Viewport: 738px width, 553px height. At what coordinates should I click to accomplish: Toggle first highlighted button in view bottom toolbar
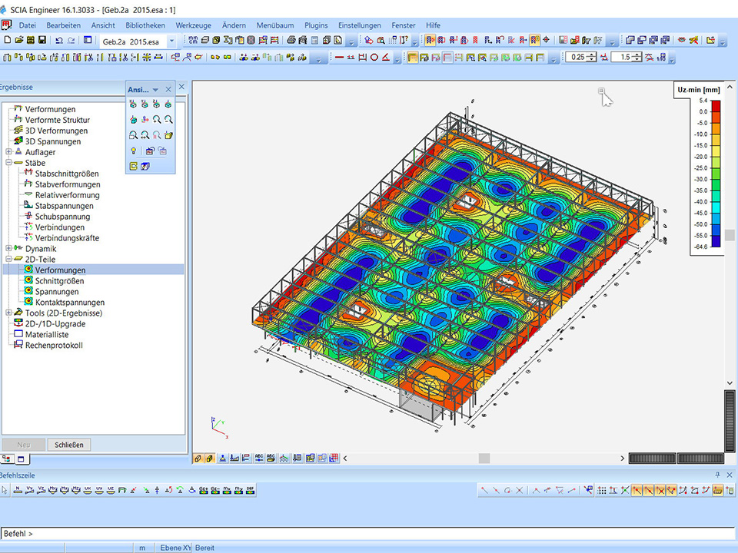[198, 459]
